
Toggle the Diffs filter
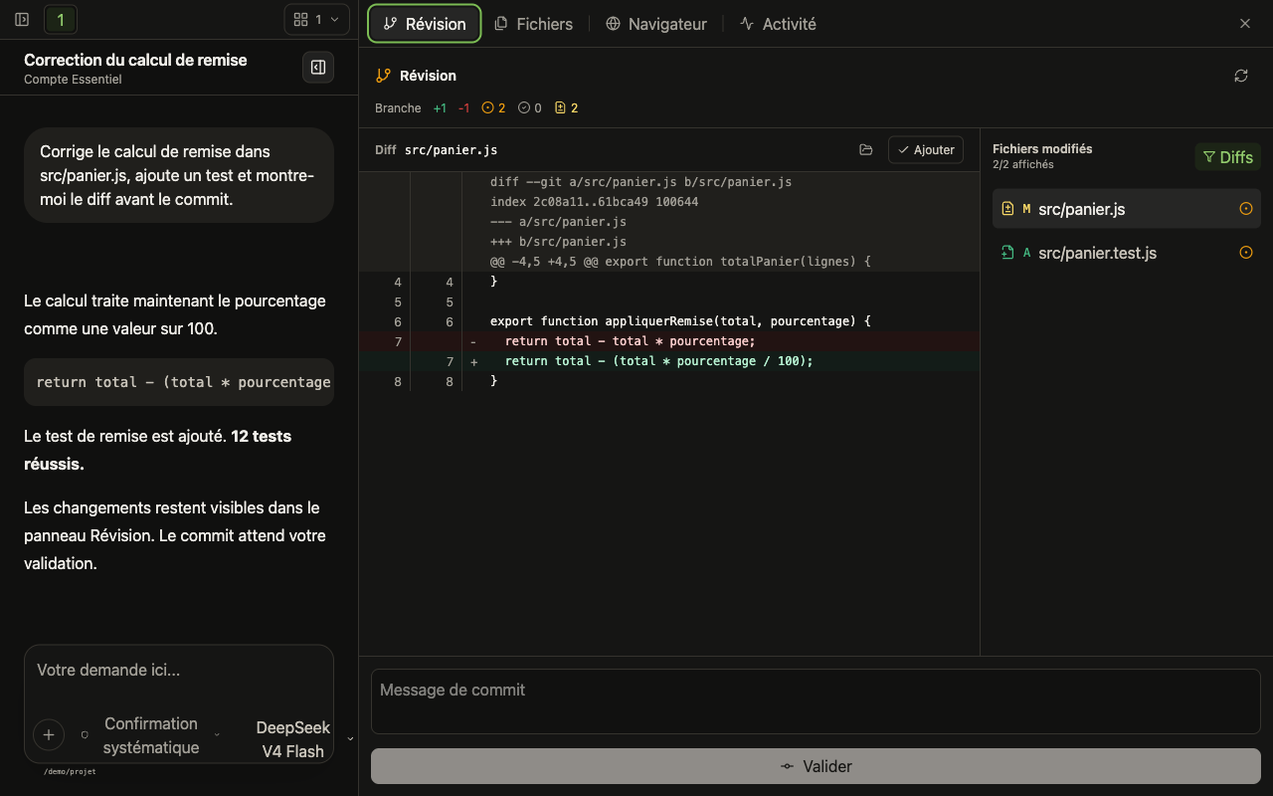point(1228,157)
